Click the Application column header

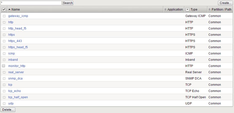[175, 9]
